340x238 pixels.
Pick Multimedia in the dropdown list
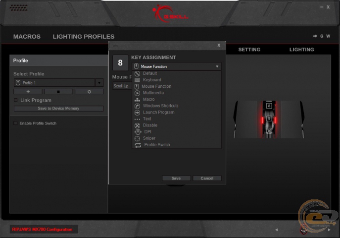click(153, 93)
